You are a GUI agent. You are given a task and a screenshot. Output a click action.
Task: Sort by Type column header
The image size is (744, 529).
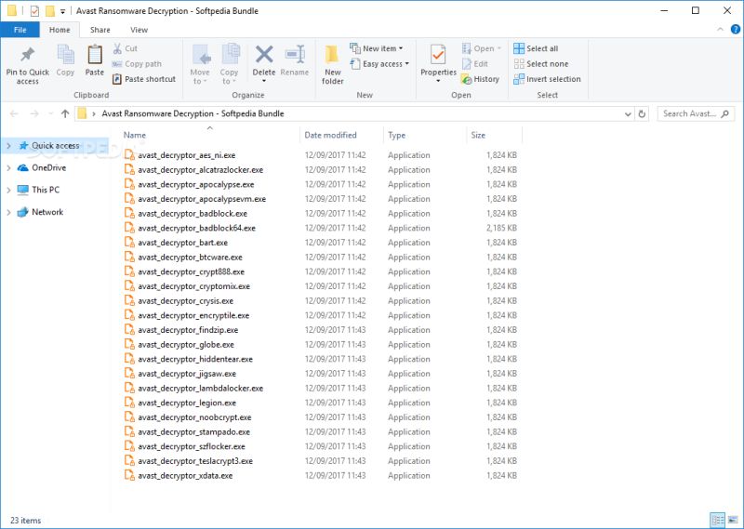coord(425,135)
